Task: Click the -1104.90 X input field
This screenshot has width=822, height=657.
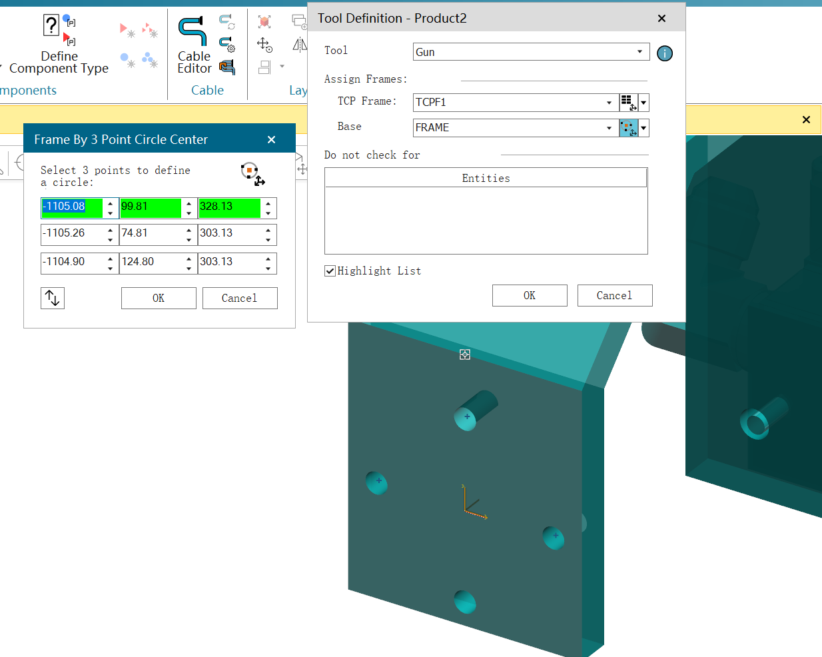Action: click(72, 263)
